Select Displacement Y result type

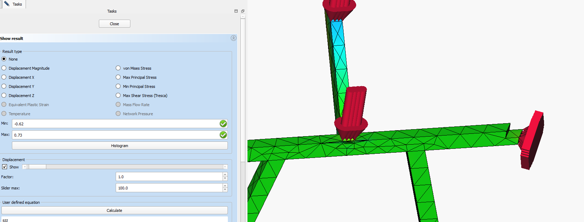[x=4, y=86]
